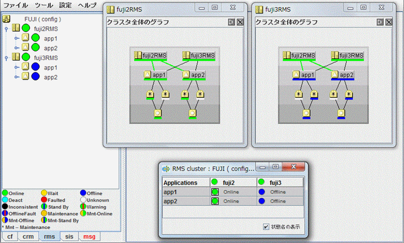Switch to the msg tab
Screen dimensions: 404x243
click(90, 237)
